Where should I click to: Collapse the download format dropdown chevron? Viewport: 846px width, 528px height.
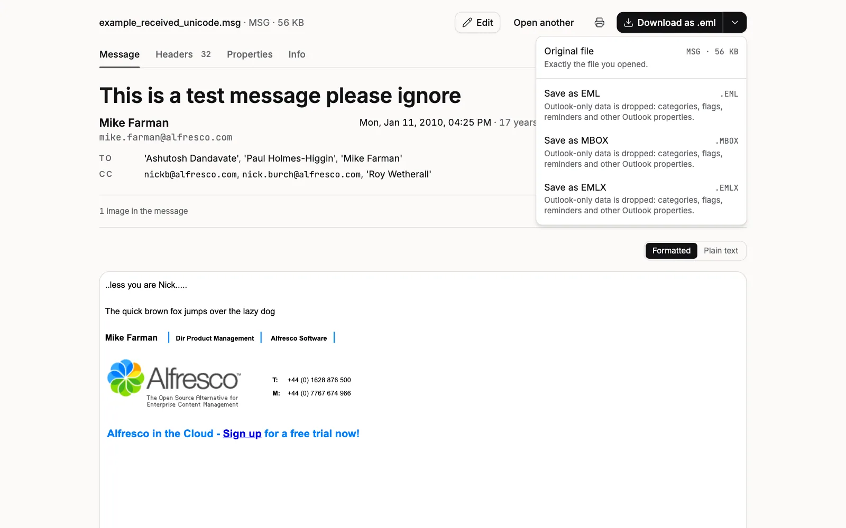click(x=735, y=23)
